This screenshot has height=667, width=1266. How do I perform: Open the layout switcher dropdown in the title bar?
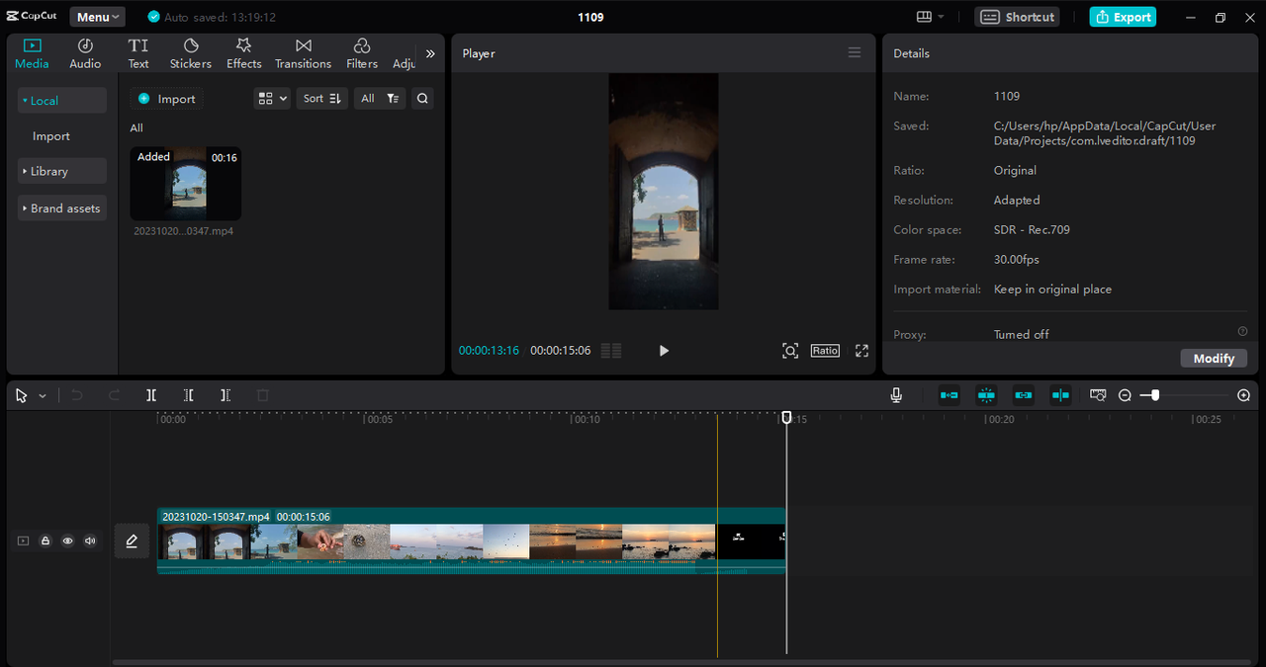(x=930, y=17)
